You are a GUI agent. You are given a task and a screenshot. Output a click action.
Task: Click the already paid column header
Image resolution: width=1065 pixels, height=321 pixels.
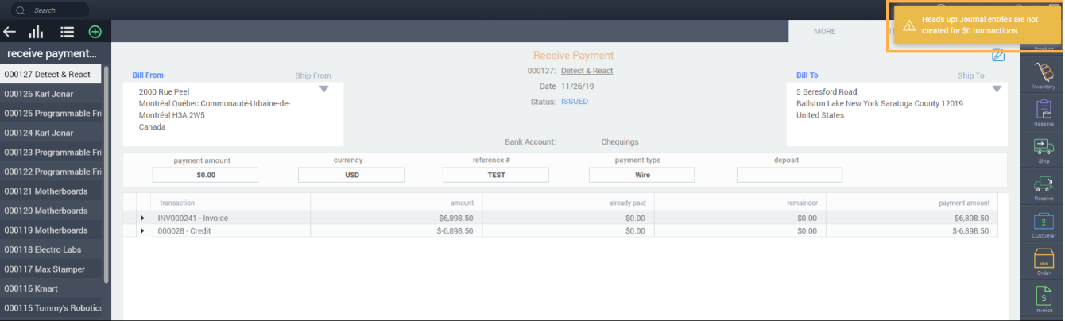pyautogui.click(x=627, y=203)
